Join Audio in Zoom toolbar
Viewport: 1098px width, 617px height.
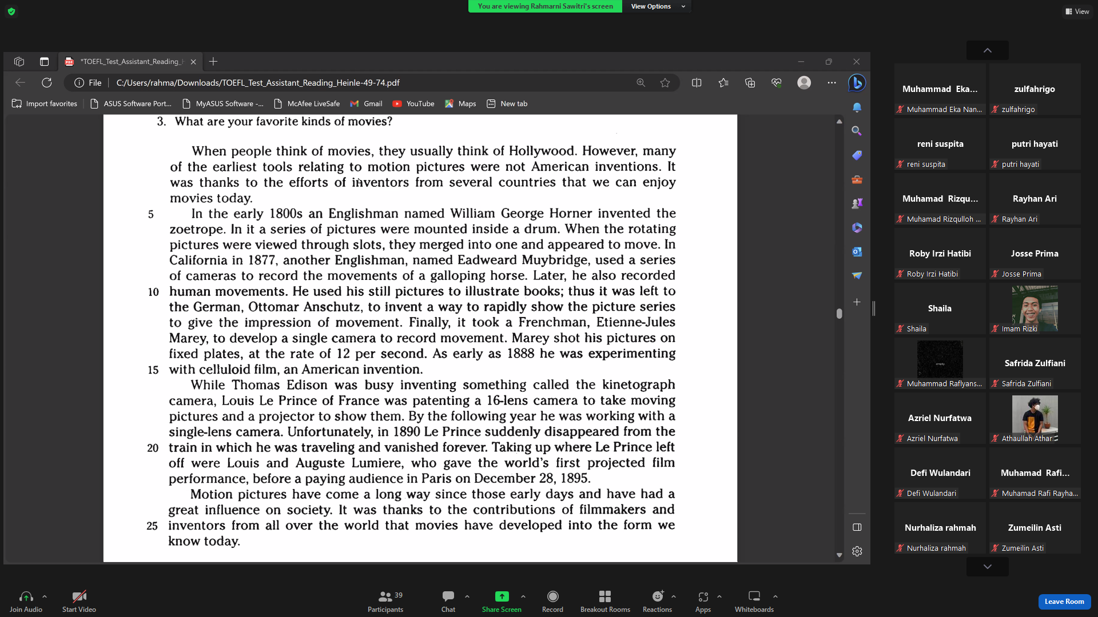tap(26, 602)
